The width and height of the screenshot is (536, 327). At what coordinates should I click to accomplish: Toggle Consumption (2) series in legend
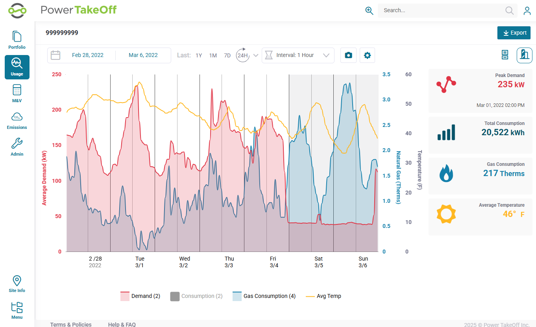coord(196,296)
